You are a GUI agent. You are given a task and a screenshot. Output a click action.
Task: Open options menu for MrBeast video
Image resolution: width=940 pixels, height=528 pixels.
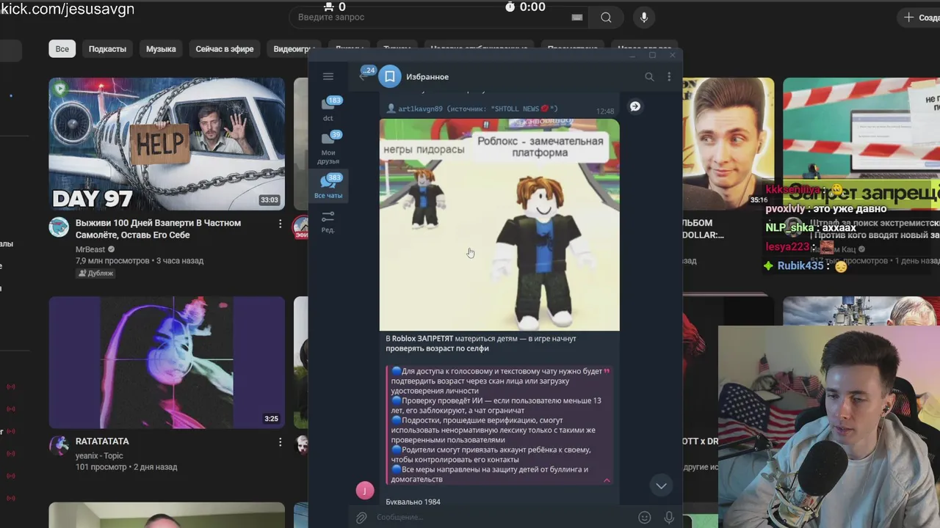click(x=280, y=224)
